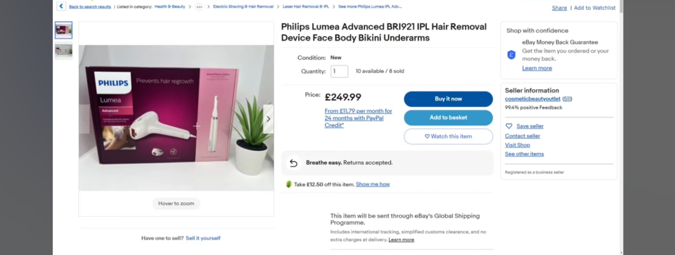Click Watch this item button
This screenshot has width=675, height=255.
[448, 137]
